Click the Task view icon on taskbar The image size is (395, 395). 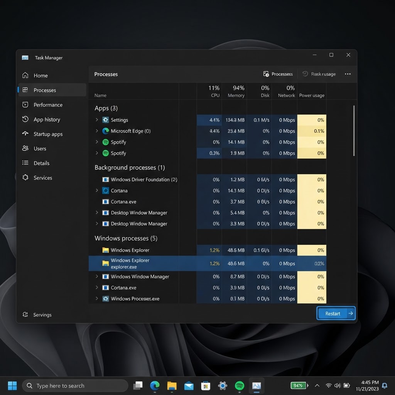coord(138,385)
